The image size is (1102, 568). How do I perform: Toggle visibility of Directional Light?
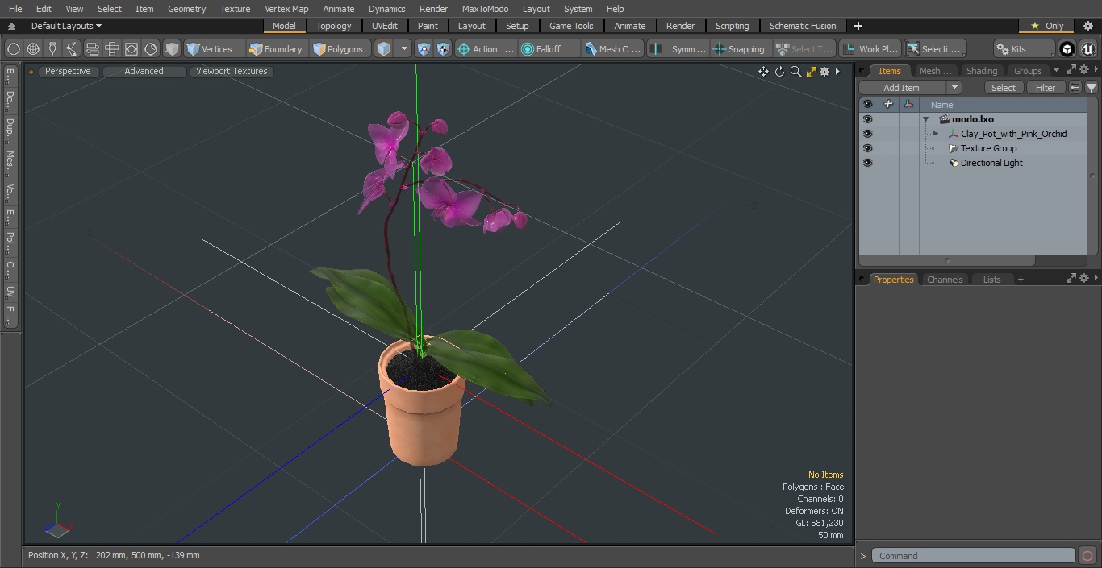point(867,163)
